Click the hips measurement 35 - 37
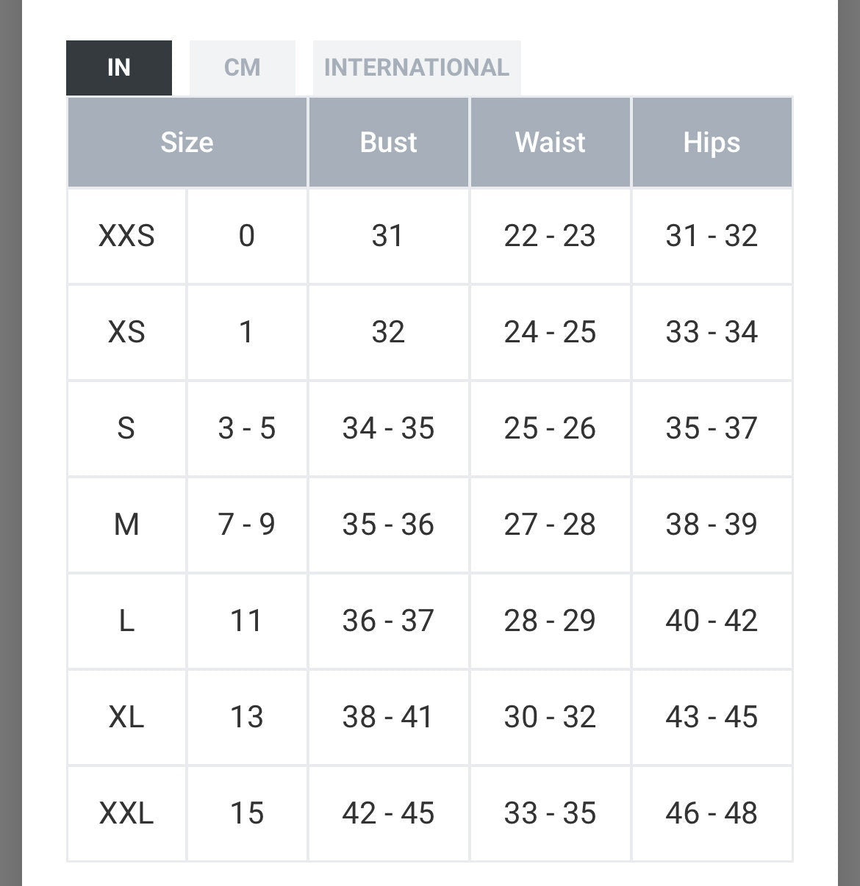This screenshot has height=886, width=860. (712, 428)
